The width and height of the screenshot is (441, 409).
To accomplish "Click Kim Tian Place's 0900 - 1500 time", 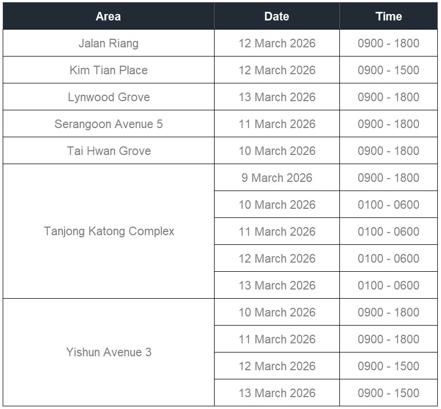I will (388, 70).
